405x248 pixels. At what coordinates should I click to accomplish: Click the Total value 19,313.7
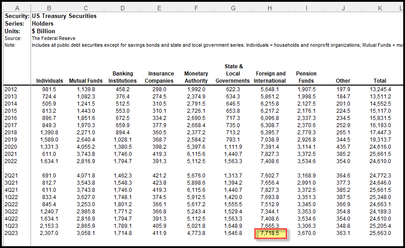coord(380,140)
